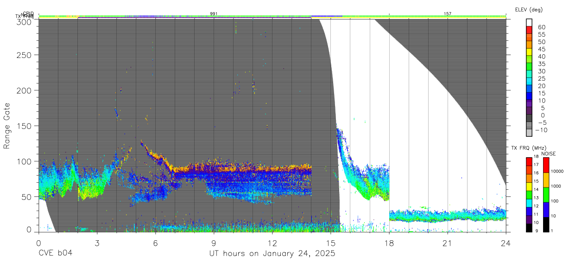Click the NOISE legend value '10000'
Image resolution: width=569 pixels, height=263 pixels.
click(x=558, y=172)
